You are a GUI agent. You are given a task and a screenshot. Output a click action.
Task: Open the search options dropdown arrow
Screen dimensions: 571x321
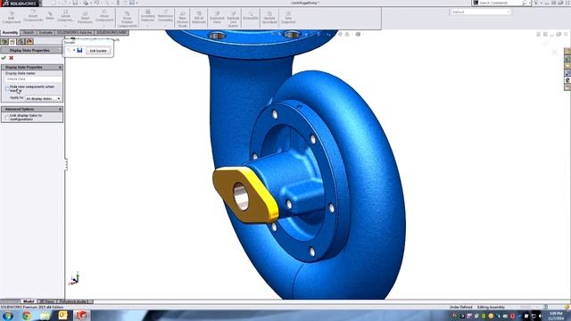tap(529, 3)
